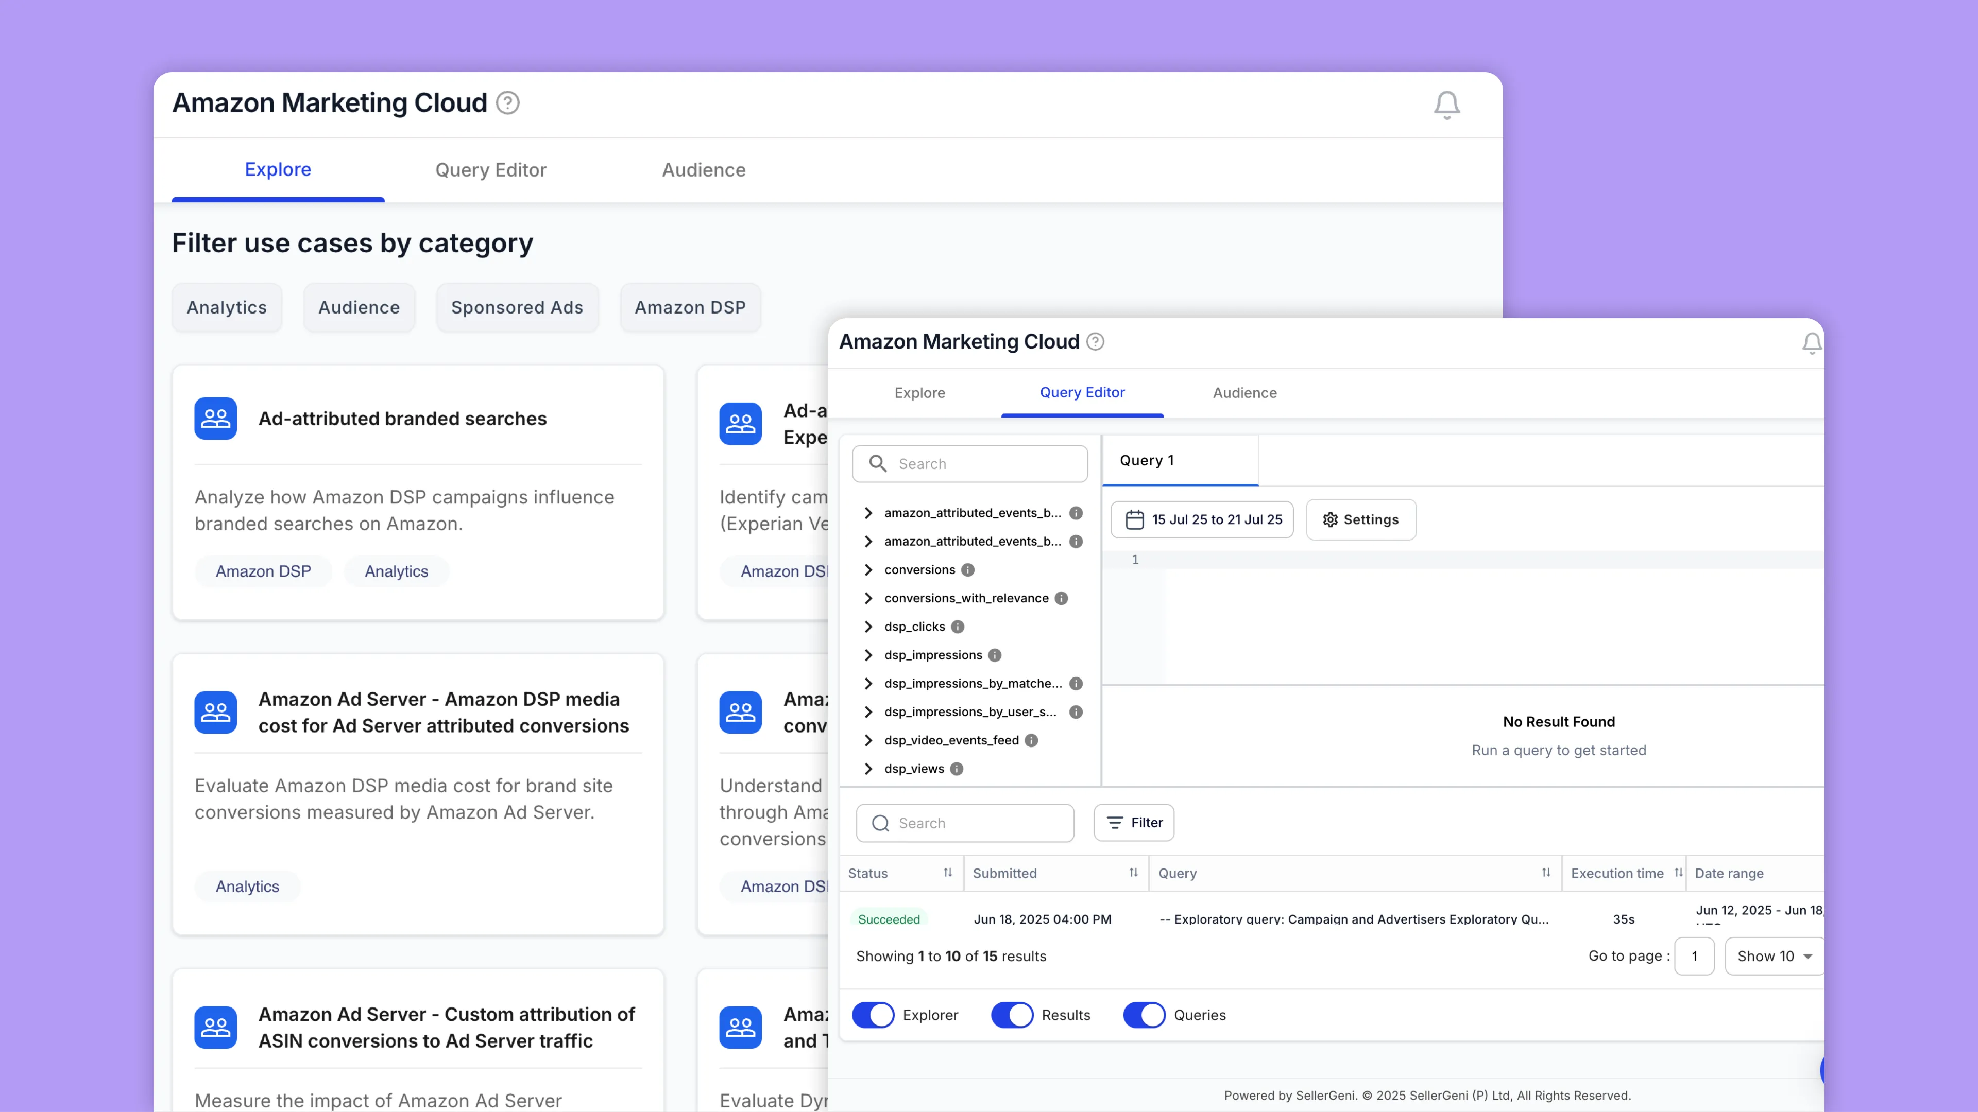Filter use cases by Sponsored Ads category

[517, 307]
